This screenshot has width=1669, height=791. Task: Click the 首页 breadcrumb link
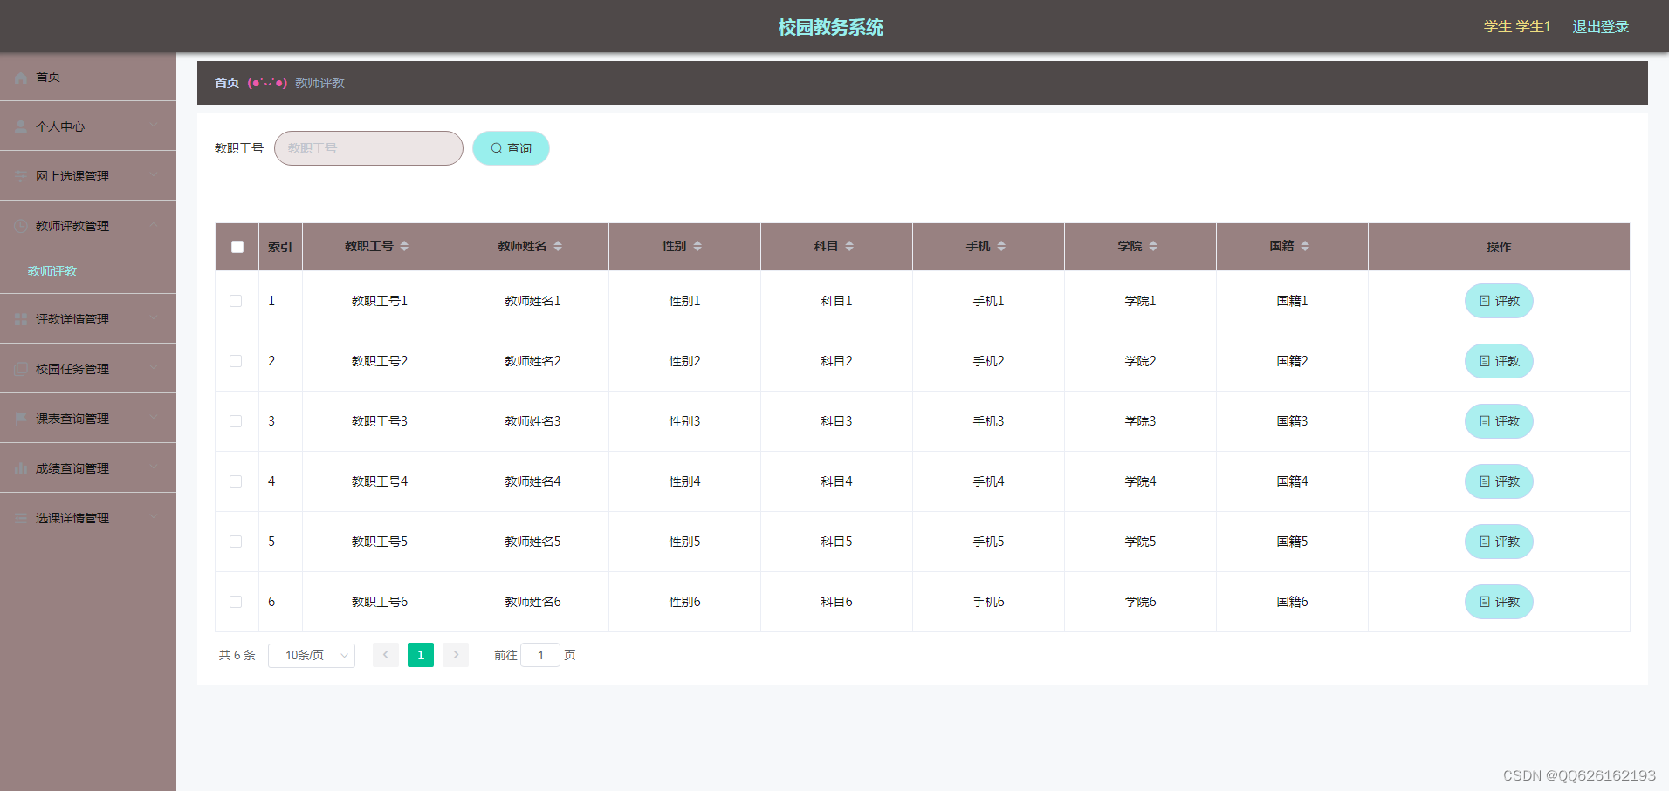[x=227, y=83]
